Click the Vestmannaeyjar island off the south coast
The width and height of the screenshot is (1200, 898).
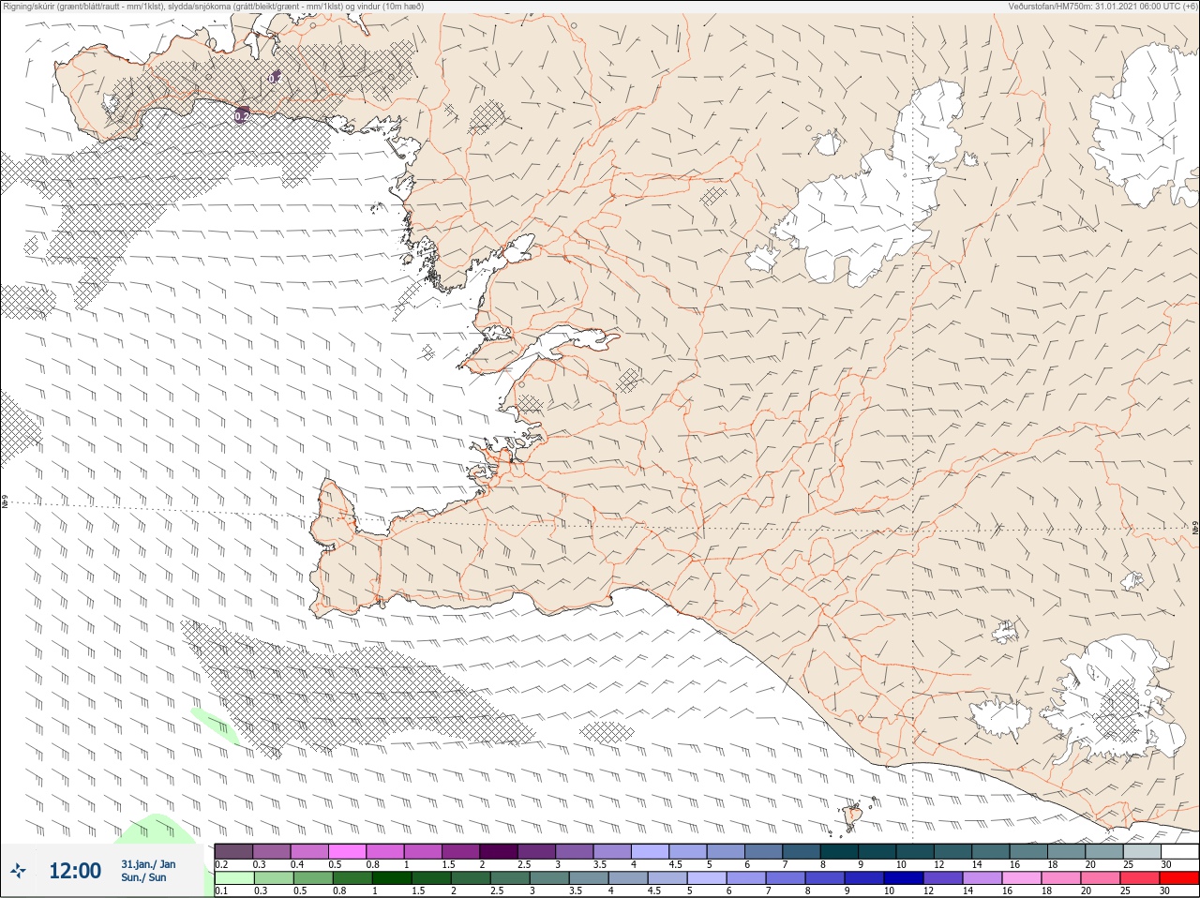pos(853,816)
